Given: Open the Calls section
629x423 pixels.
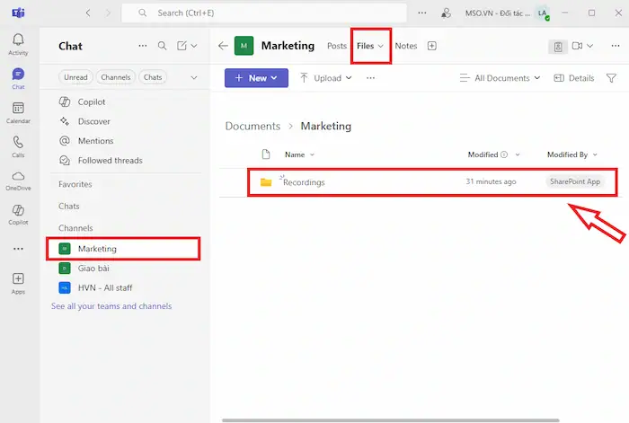Looking at the screenshot, I should [18, 145].
